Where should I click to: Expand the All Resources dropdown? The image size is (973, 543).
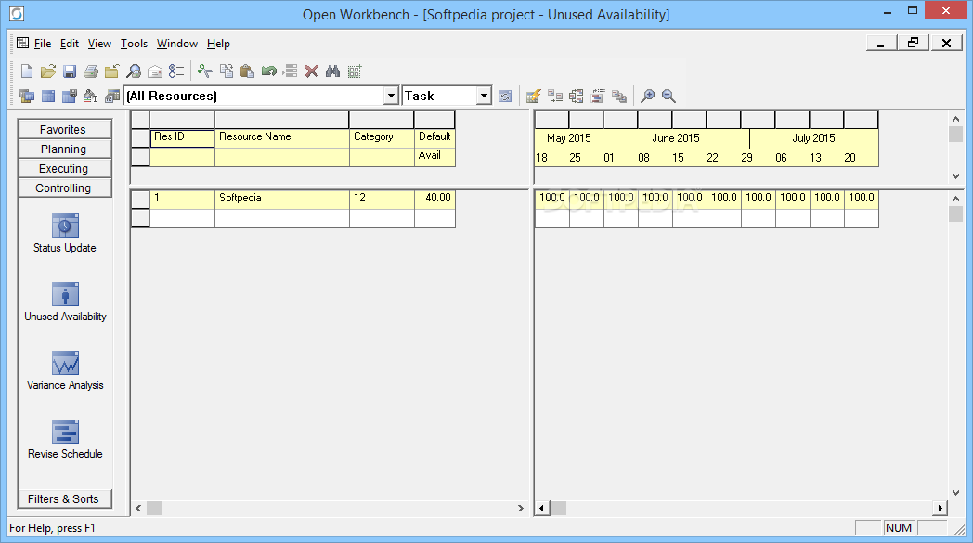(x=391, y=97)
